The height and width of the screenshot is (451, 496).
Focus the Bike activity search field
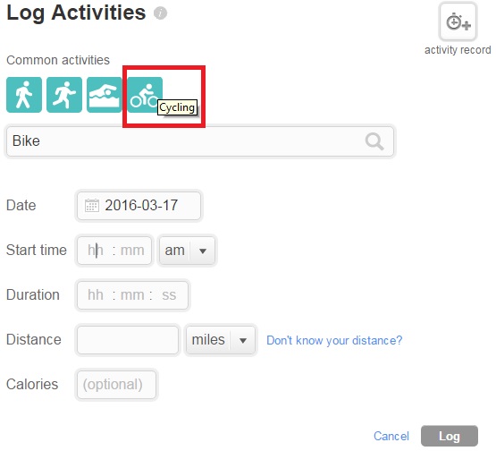(200, 141)
